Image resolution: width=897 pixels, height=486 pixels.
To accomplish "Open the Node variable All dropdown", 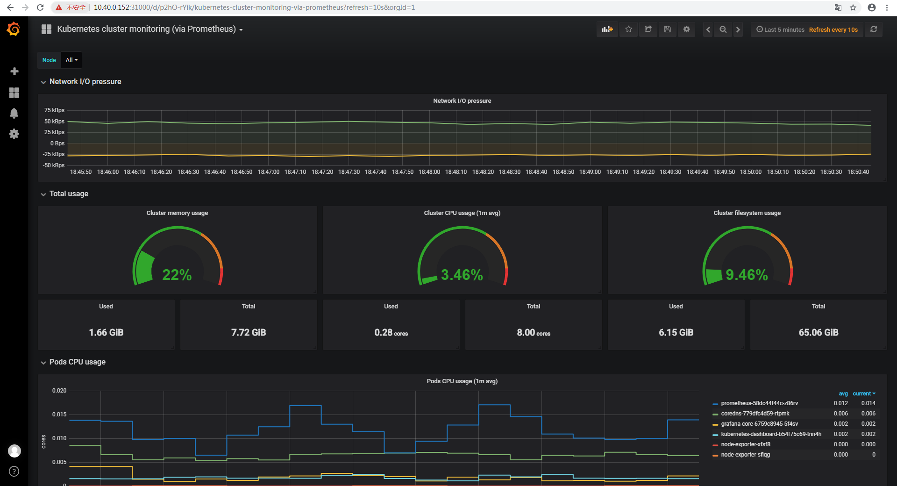I will tap(71, 60).
